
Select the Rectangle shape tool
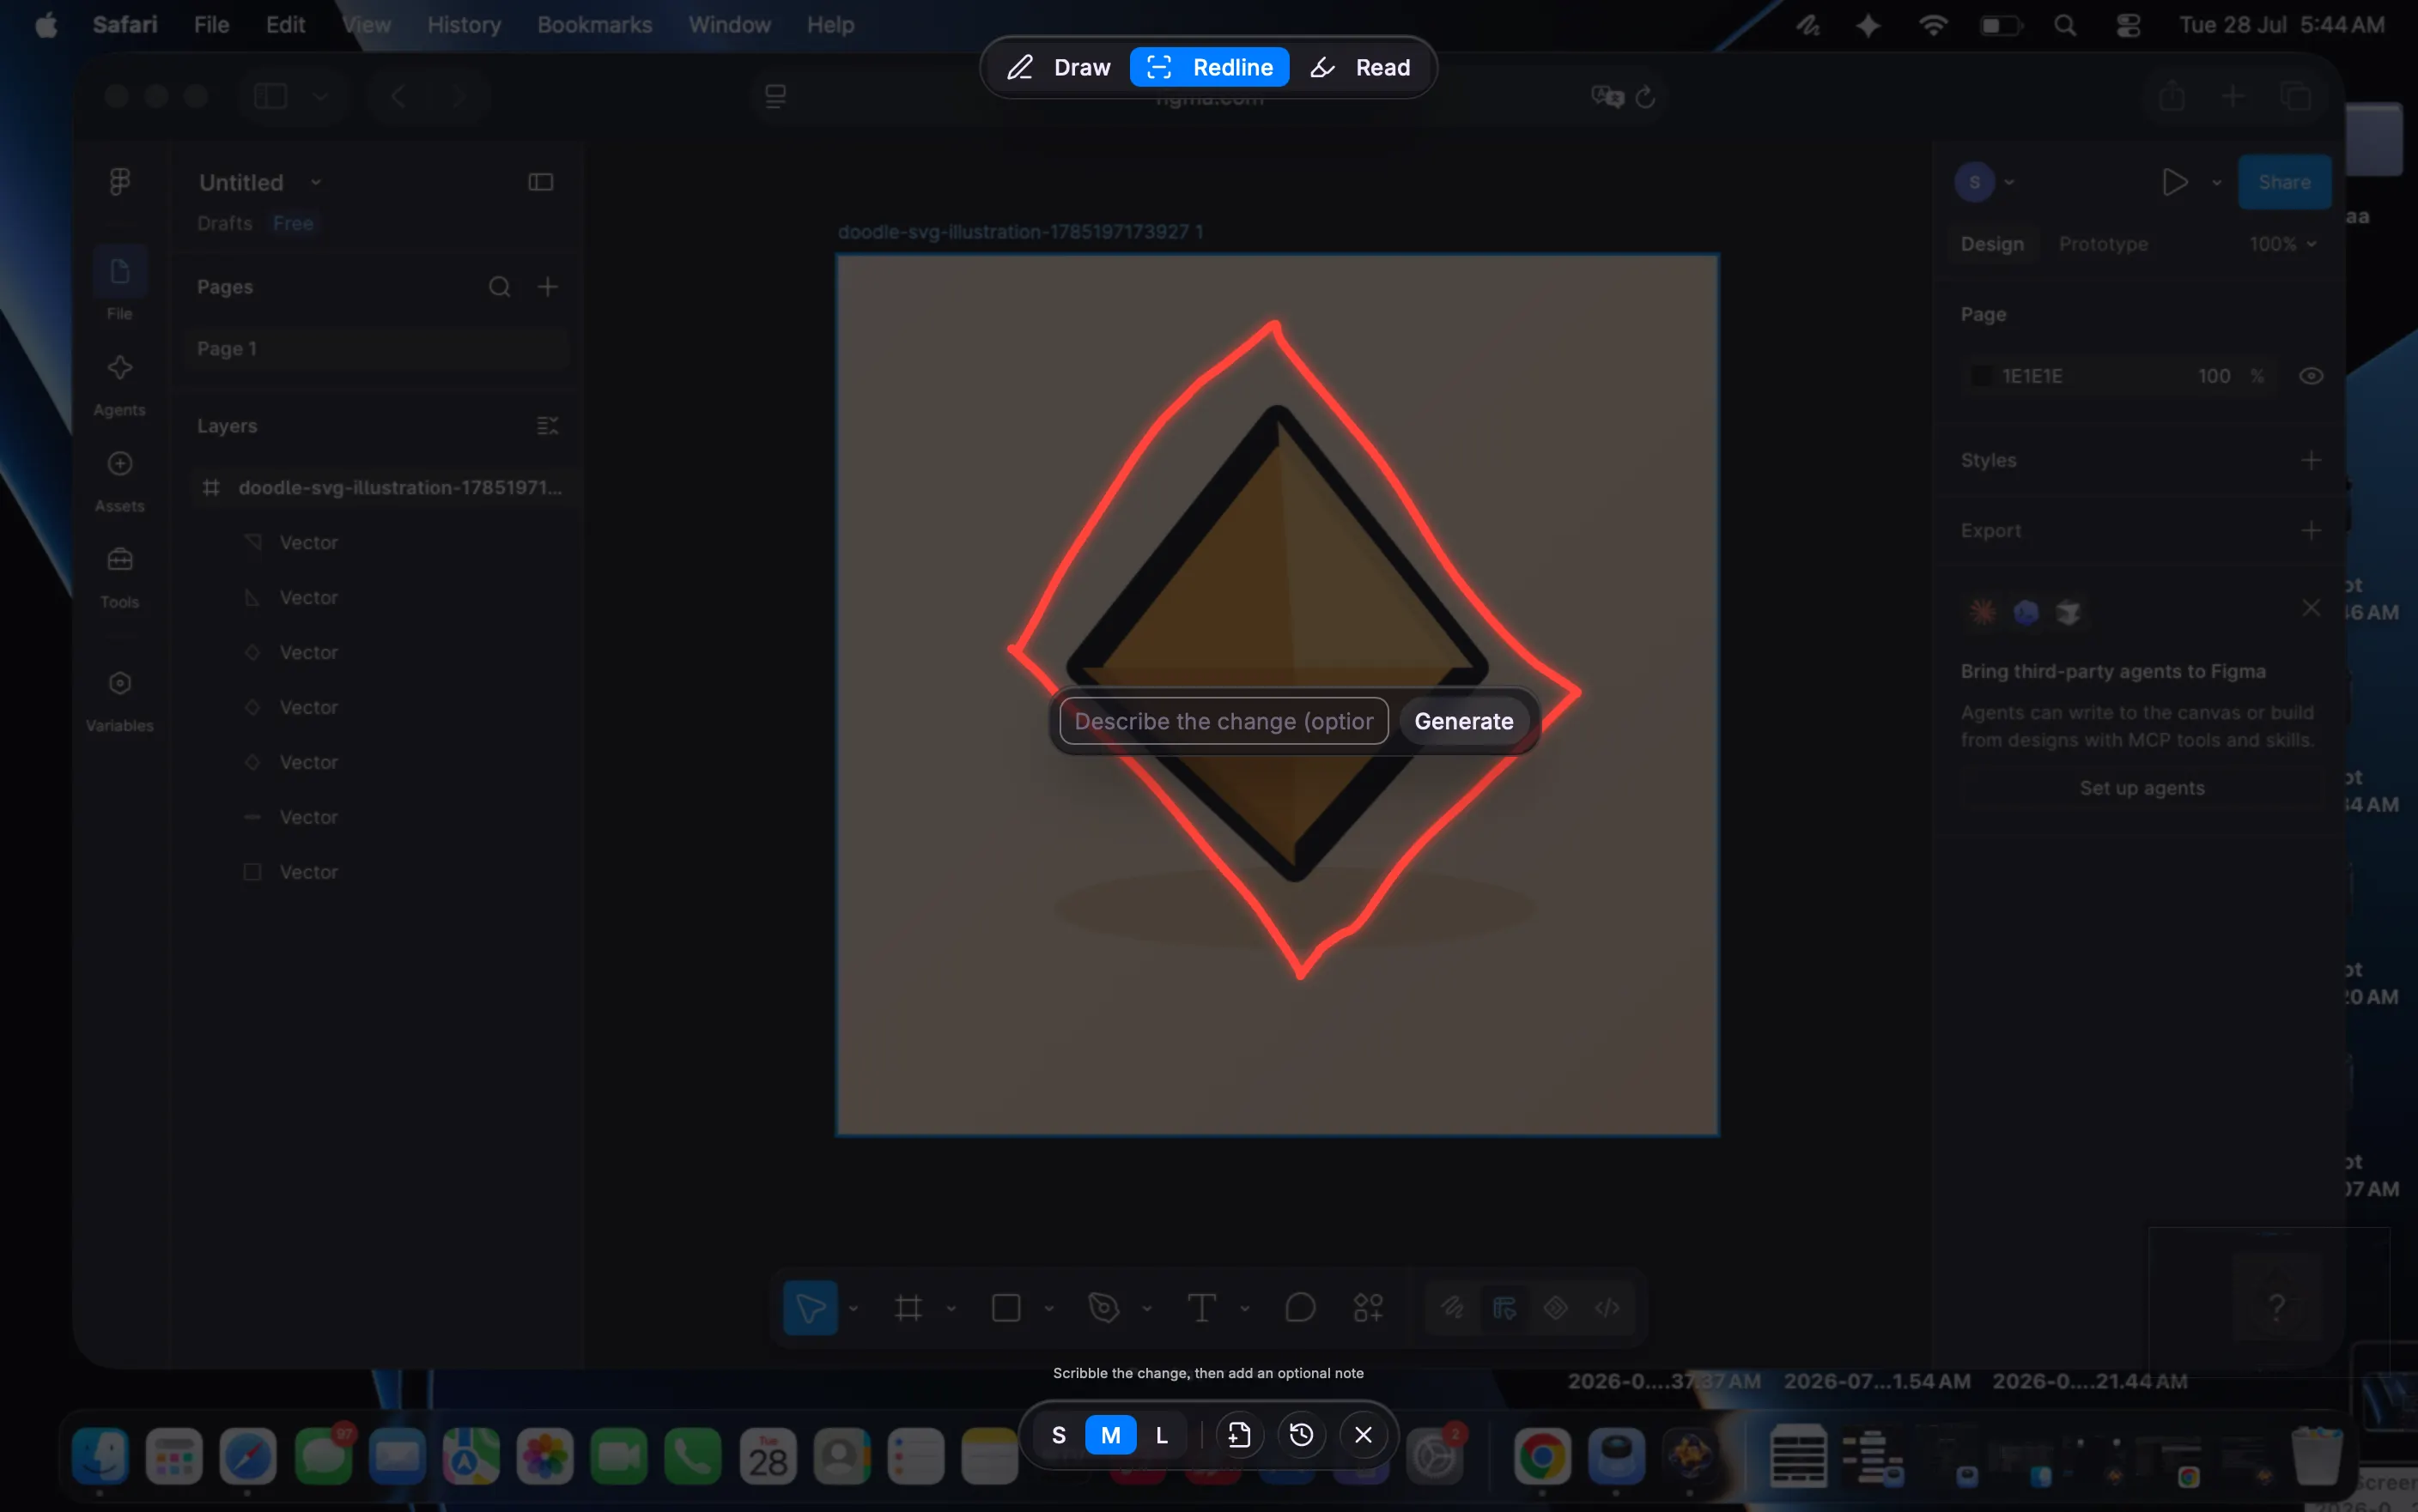pos(1005,1307)
